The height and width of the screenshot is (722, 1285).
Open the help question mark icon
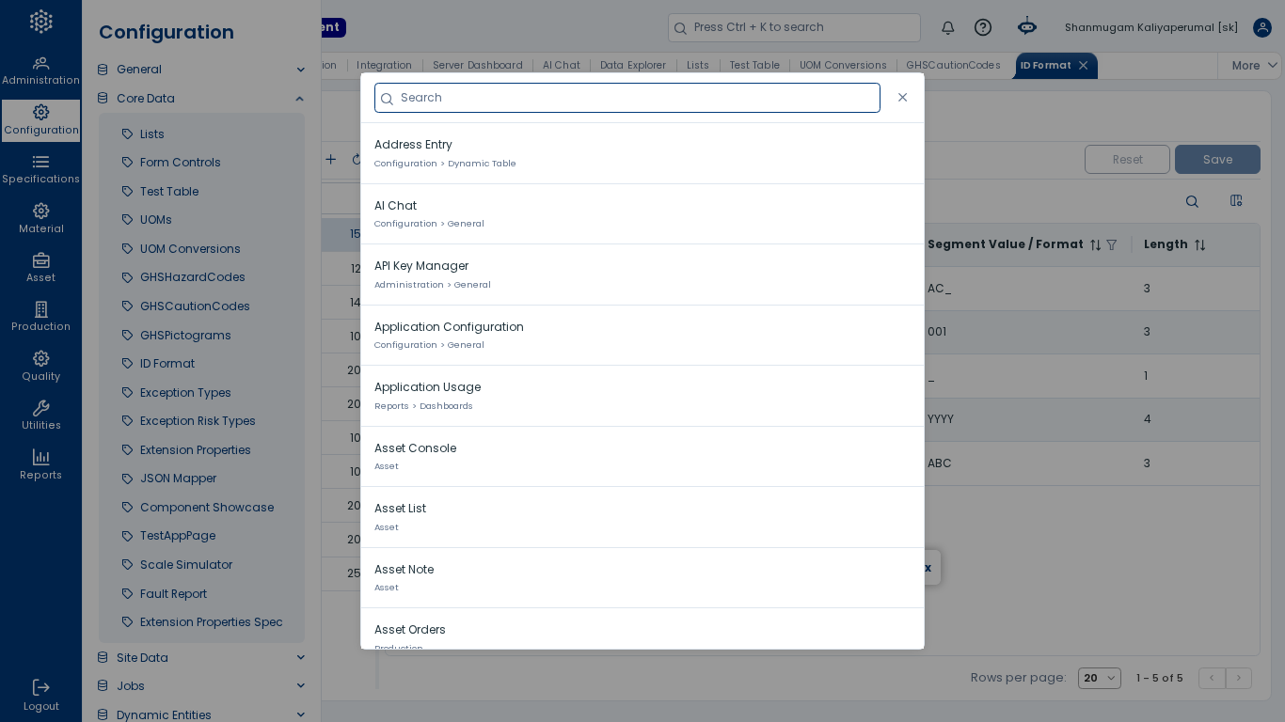click(x=983, y=27)
